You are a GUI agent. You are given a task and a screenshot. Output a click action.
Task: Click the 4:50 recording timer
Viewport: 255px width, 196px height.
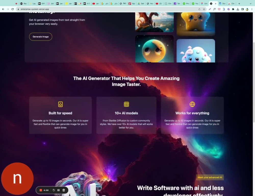[x=46, y=190]
